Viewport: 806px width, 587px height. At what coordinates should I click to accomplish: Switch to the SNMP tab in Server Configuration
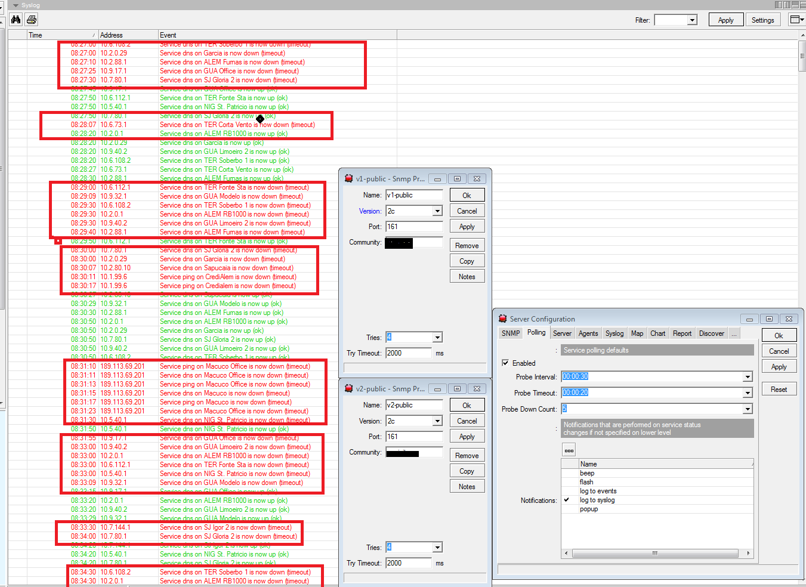tap(510, 333)
